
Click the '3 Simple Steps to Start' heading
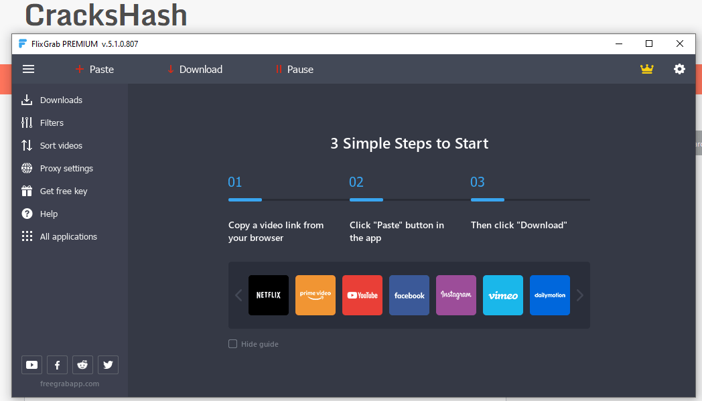pyautogui.click(x=409, y=143)
